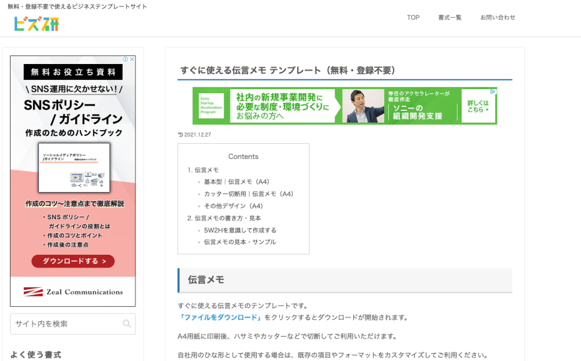
Task: Open 基本型｜伝言メモ（A4） contents link
Action: click(x=237, y=181)
